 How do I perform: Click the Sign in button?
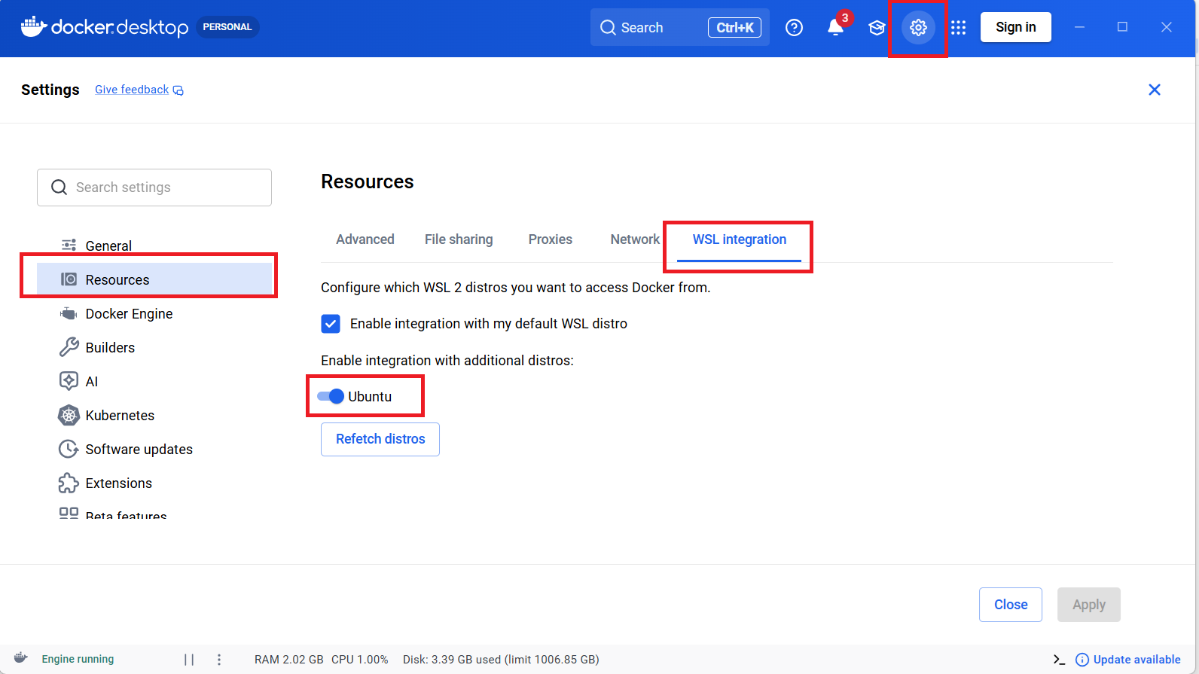pos(1016,27)
